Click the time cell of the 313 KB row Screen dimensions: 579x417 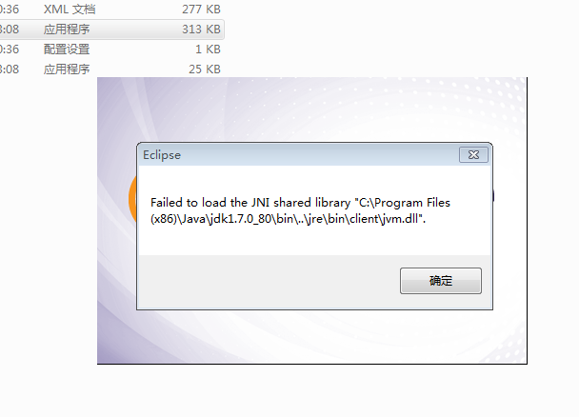(10, 30)
